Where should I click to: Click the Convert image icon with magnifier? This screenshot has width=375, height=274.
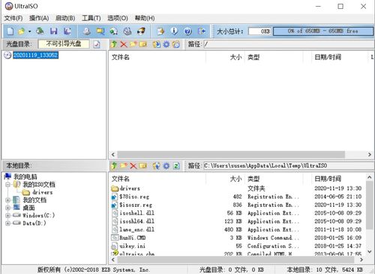[100, 31]
